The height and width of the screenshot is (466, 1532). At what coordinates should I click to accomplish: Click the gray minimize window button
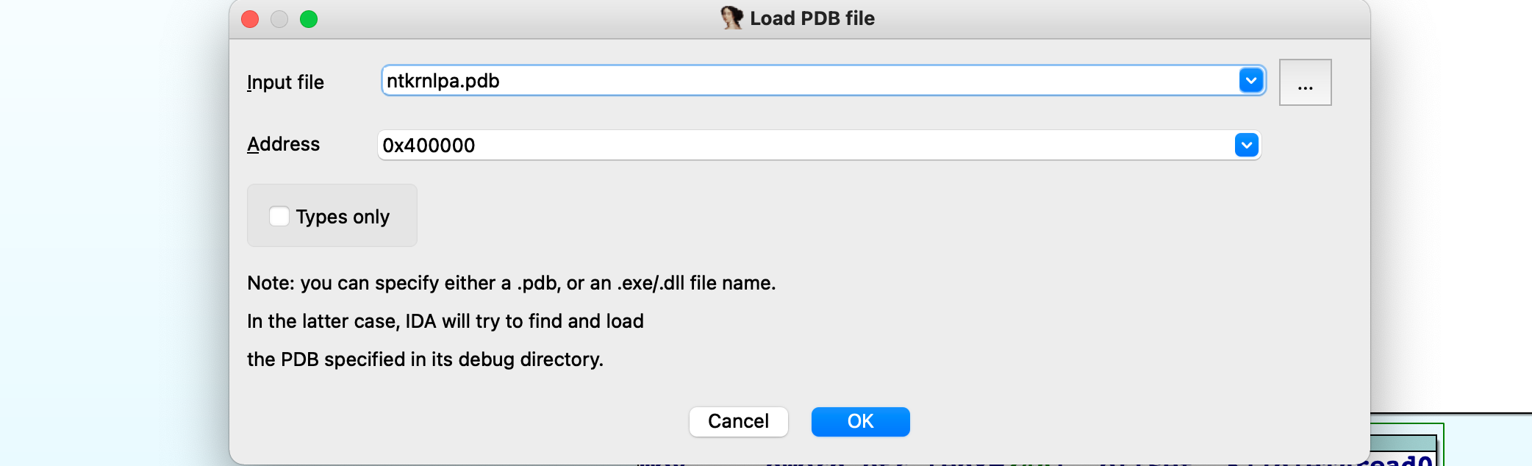click(279, 19)
